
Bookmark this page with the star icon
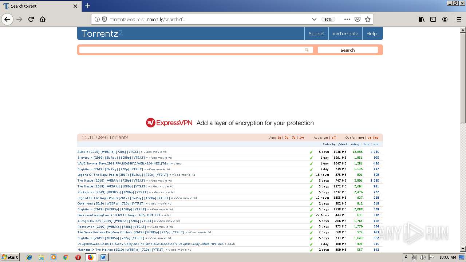368,19
